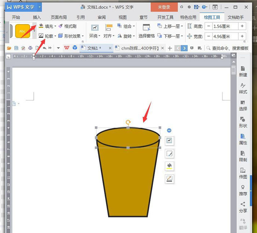Open the 选择窗格 selection pane
257x233 pixels.
click(146, 31)
